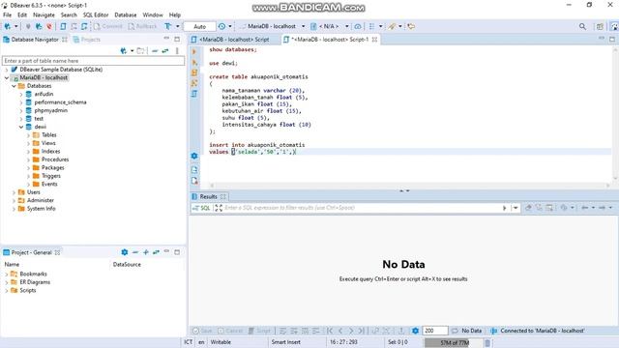Click the new connection plug icon in main toolbar
This screenshot has width=619, height=348.
(x=7, y=26)
